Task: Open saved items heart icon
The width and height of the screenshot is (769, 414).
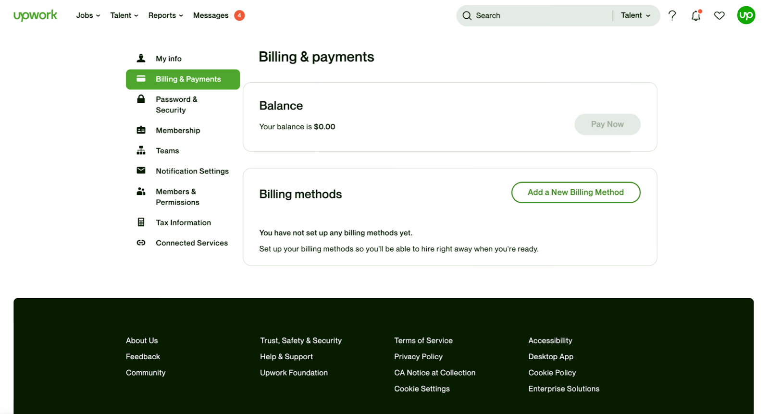Action: click(x=719, y=16)
